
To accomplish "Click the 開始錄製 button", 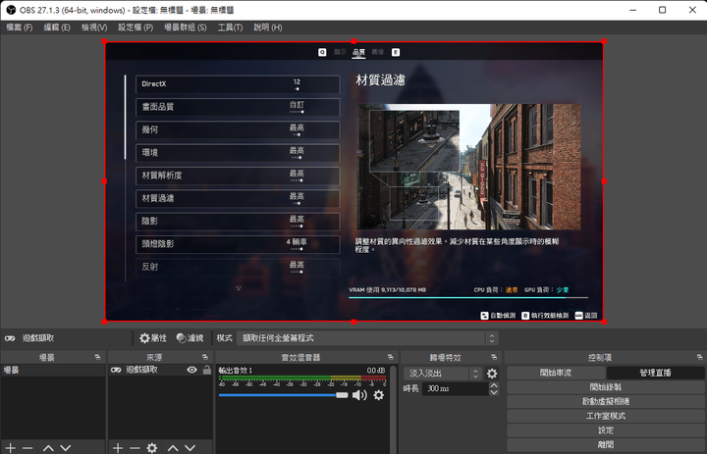I will pyautogui.click(x=606, y=387).
